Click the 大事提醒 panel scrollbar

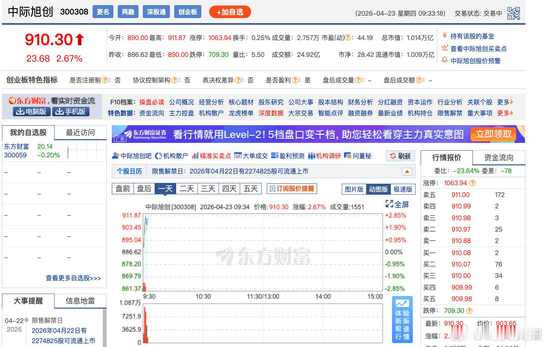pyautogui.click(x=105, y=327)
